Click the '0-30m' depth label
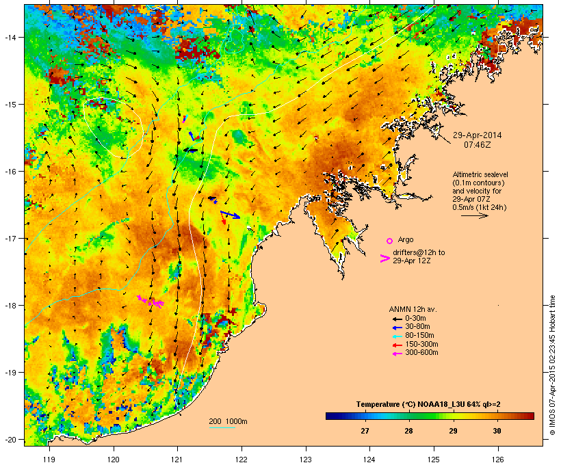 (x=415, y=319)
